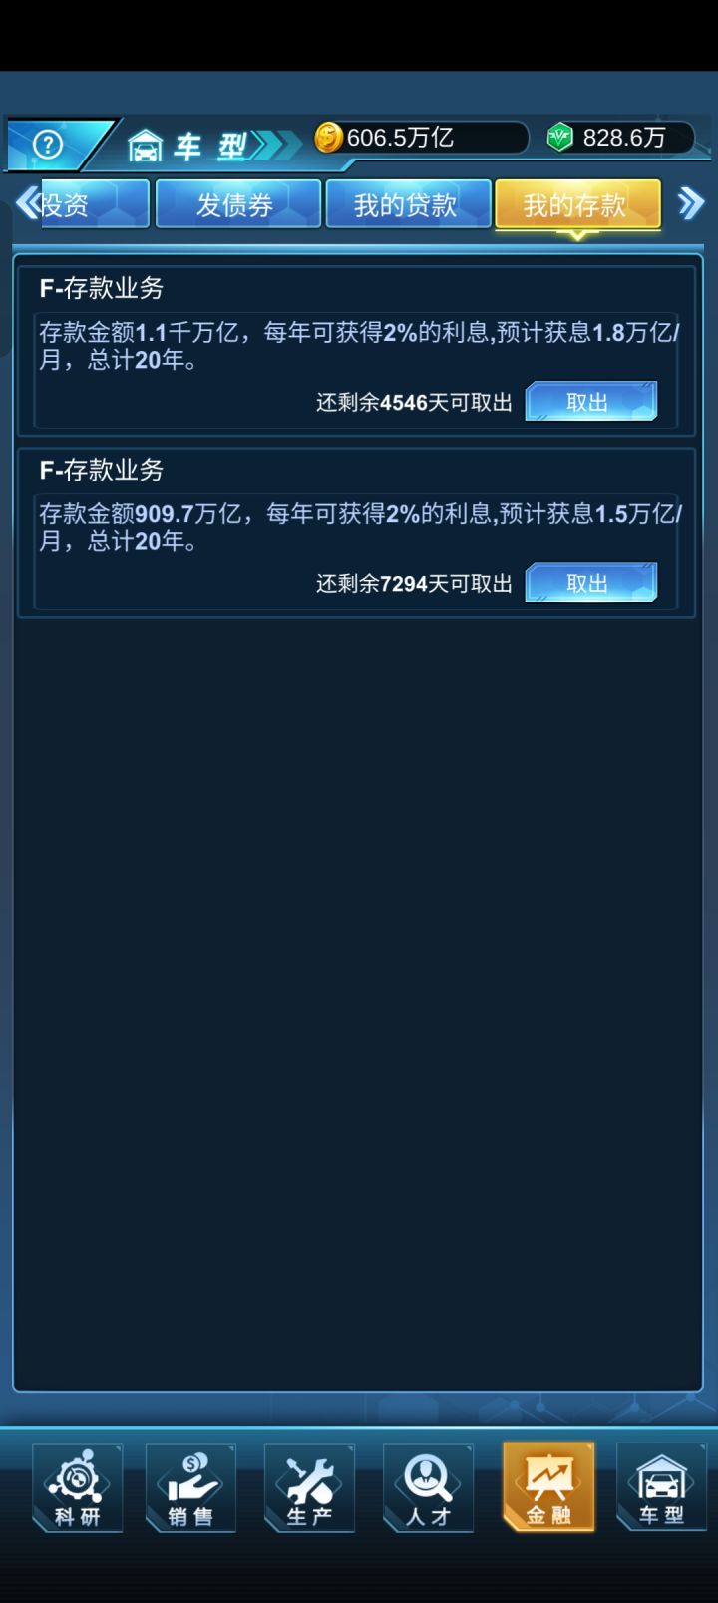The height and width of the screenshot is (1603, 718).
Task: Select the 金融 finance section
Action: click(548, 1487)
